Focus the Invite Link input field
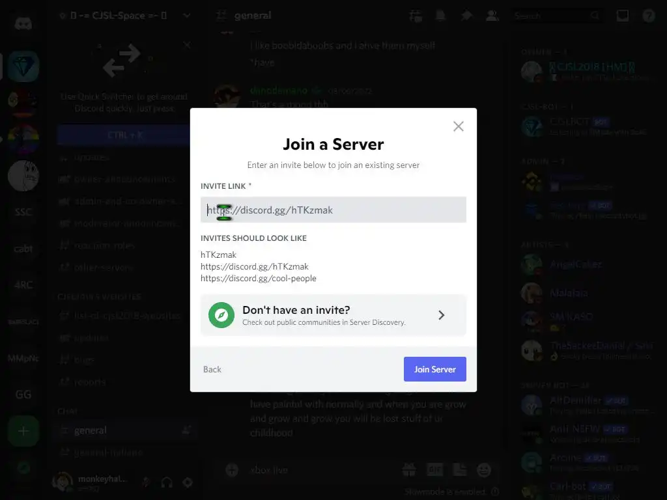667x500 pixels. 333,210
